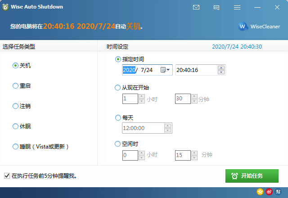This screenshot has height=198, width=288.
Task: Open the date picker calendar dropdown
Action: [x=165, y=70]
